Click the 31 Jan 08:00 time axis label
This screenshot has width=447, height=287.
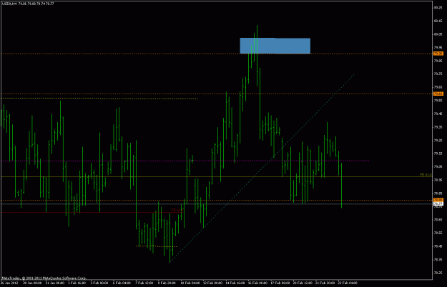point(55,283)
